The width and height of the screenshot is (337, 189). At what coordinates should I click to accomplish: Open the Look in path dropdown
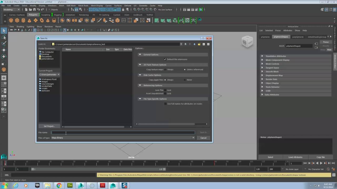[181, 44]
